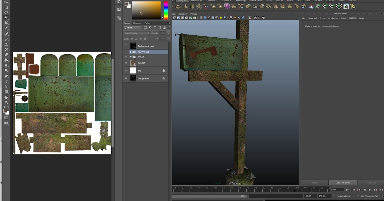The width and height of the screenshot is (384, 201).
Task: Open the layer filter Kind dropdown
Action: 133,28
